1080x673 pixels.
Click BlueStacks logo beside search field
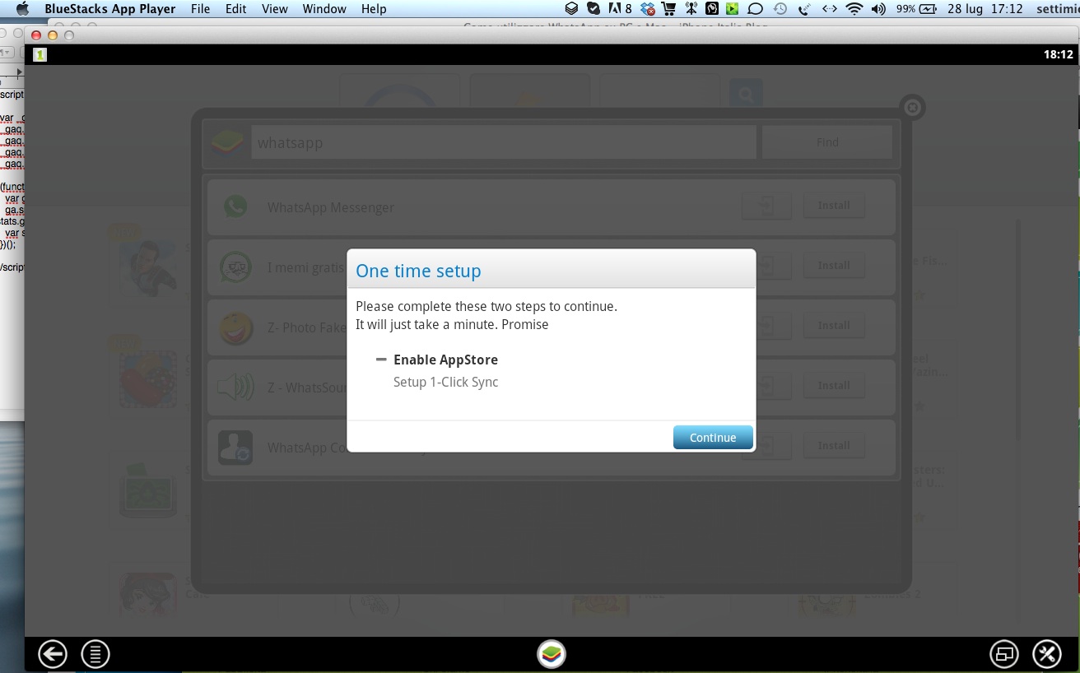[x=228, y=142]
